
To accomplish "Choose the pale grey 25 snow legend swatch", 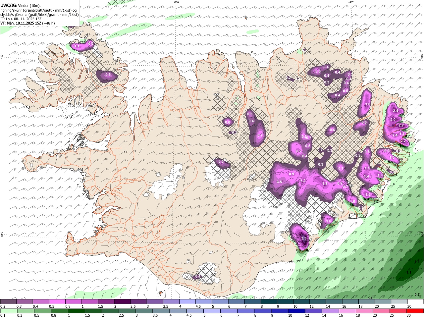I will tap(399, 302).
